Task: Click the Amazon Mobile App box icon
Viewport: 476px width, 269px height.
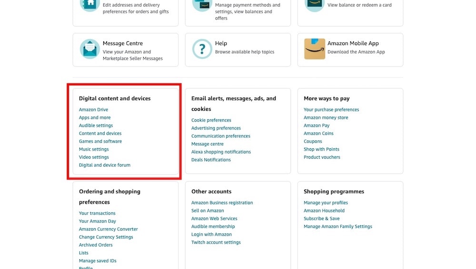Action: (315, 49)
